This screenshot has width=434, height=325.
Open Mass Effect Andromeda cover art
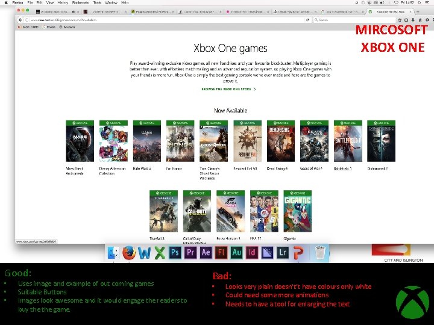click(x=80, y=141)
